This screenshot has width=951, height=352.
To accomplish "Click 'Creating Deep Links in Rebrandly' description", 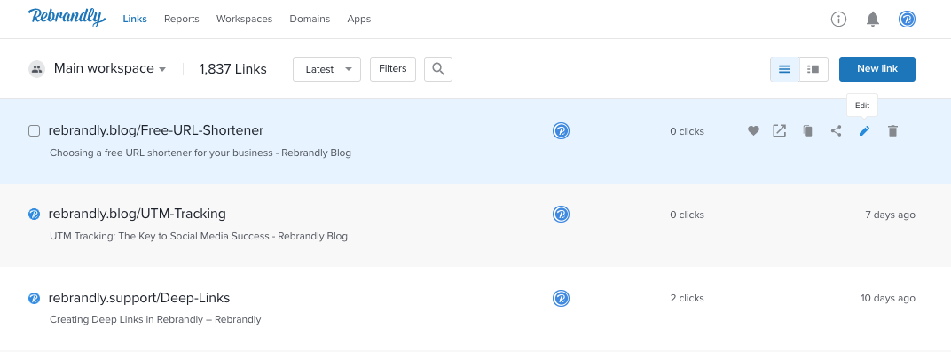I will click(155, 319).
